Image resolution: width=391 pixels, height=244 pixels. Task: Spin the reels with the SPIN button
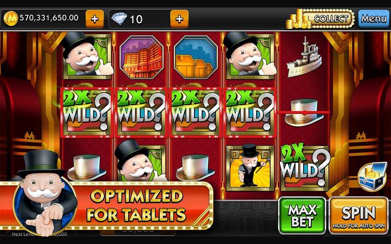click(358, 216)
